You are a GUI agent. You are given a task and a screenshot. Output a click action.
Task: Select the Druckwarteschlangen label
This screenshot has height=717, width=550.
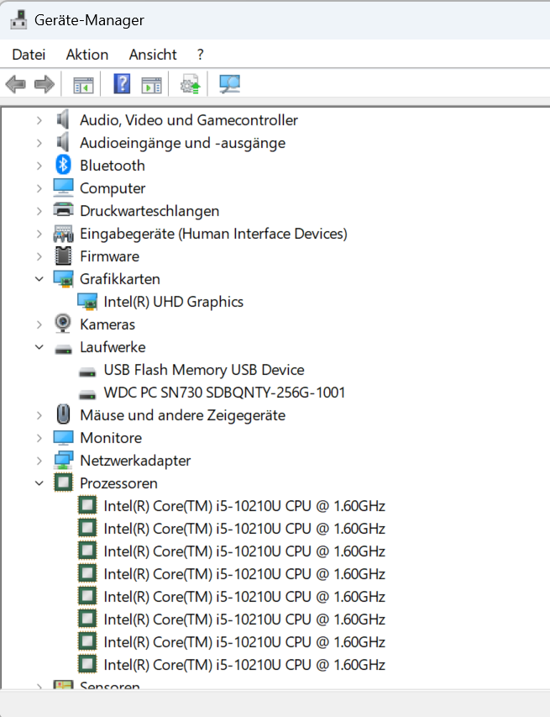(149, 211)
